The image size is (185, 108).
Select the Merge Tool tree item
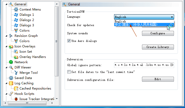(x=29, y=73)
